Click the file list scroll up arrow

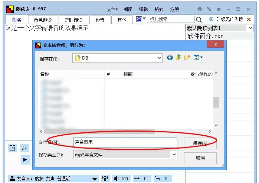[x=216, y=73]
